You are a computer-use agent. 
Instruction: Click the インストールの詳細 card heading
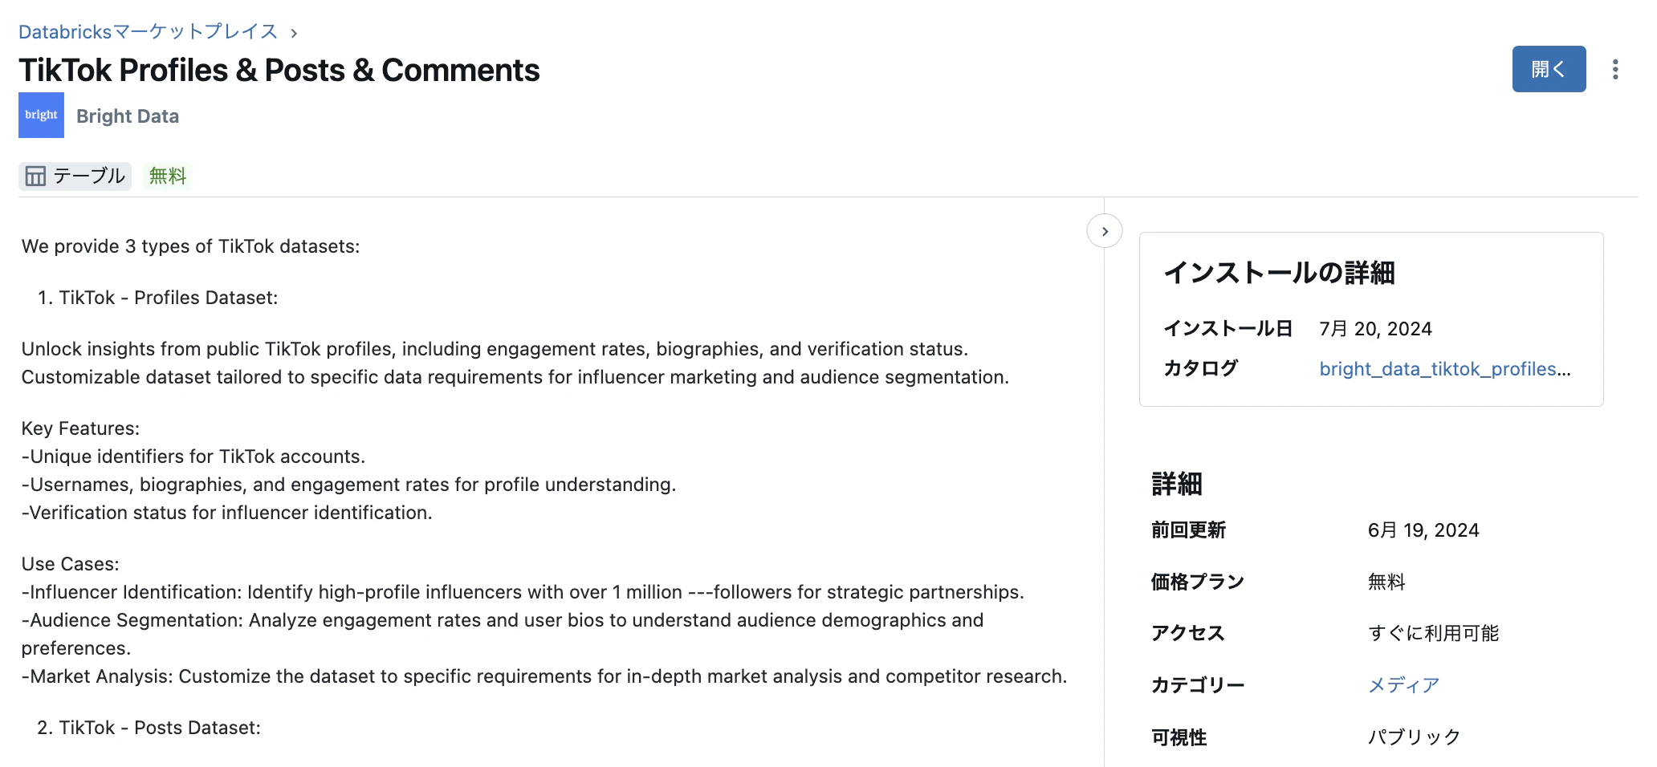pos(1279,273)
